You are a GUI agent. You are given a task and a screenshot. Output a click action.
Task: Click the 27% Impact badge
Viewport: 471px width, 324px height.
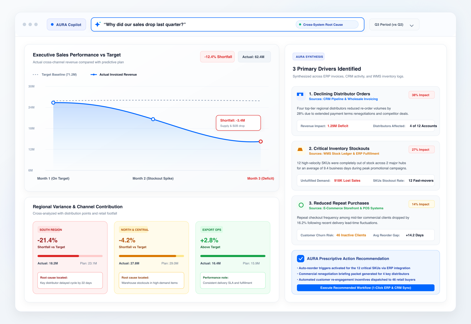pyautogui.click(x=421, y=150)
